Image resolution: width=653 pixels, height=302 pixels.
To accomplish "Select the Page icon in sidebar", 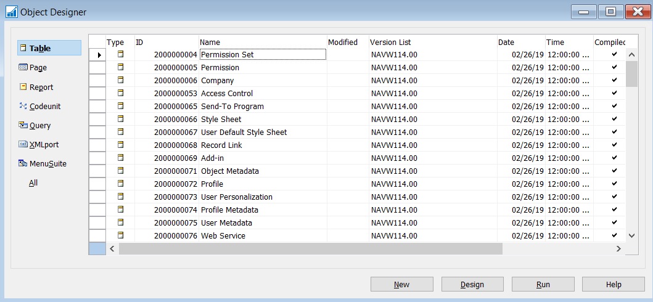I will (x=23, y=68).
